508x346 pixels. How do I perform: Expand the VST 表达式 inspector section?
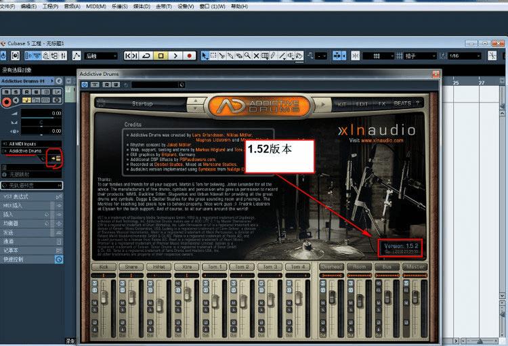[31, 196]
